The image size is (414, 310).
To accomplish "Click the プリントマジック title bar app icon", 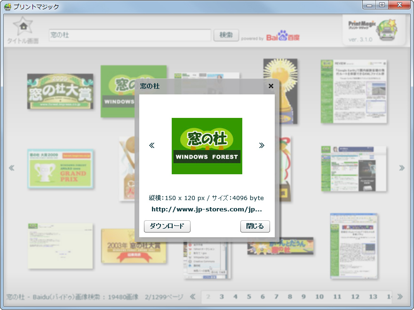I will [8, 7].
